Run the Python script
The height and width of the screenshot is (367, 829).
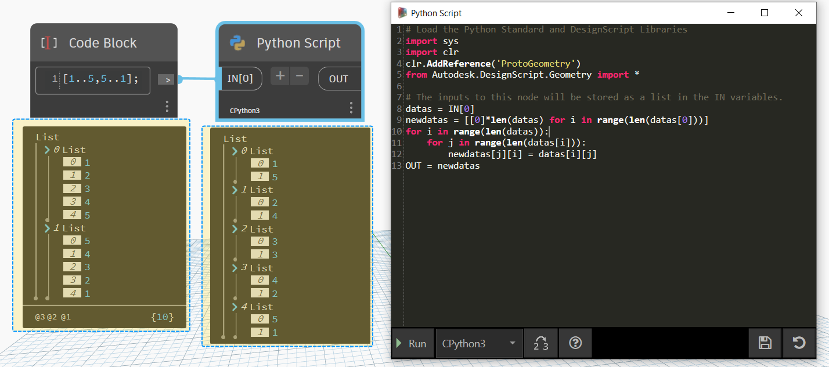point(412,343)
